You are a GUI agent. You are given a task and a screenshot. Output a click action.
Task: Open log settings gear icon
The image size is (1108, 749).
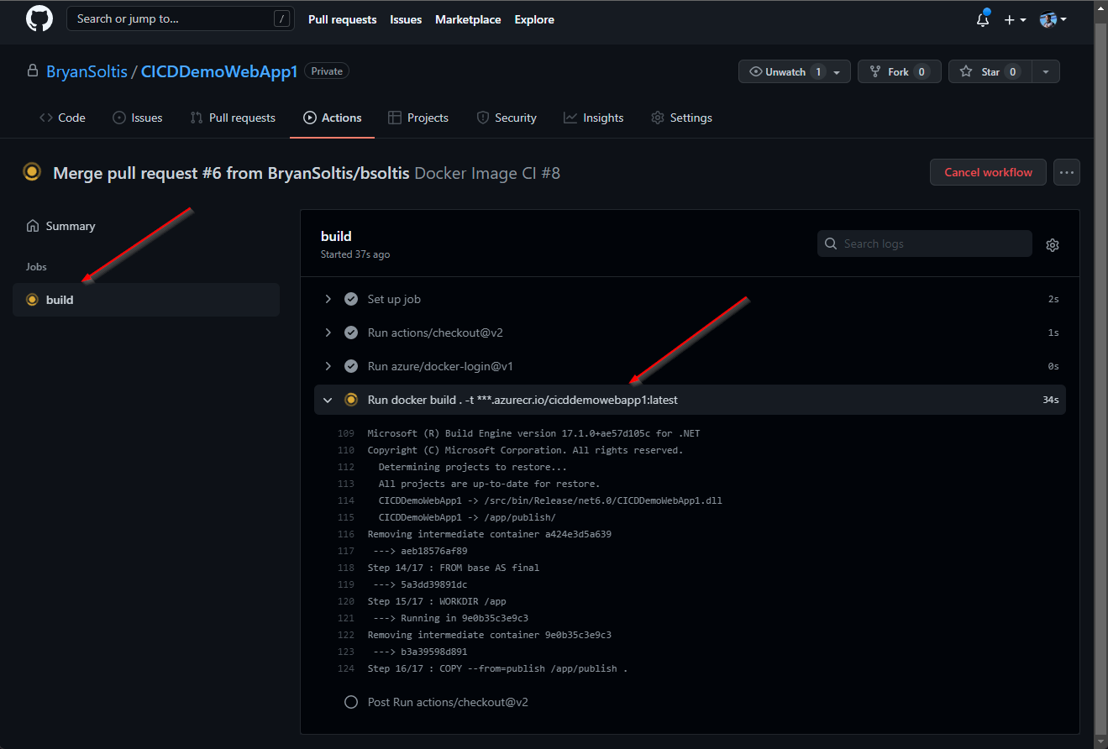[1053, 244]
